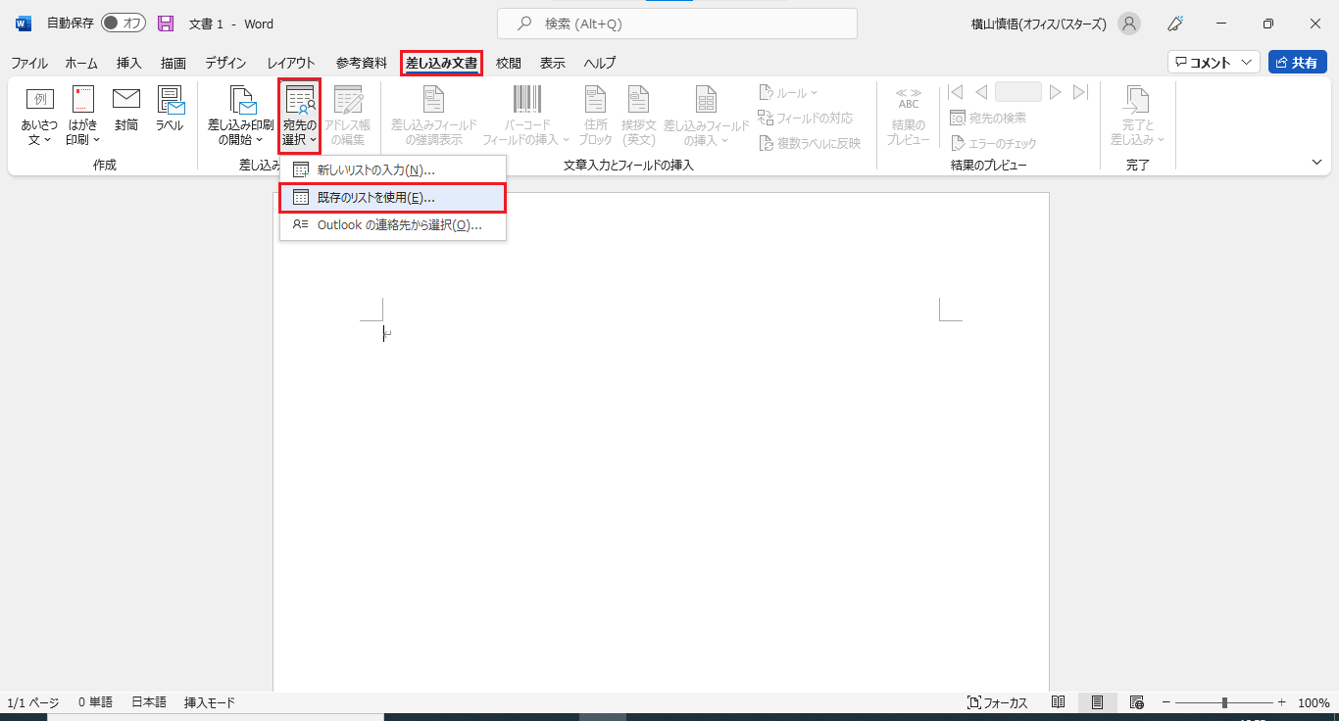The width and height of the screenshot is (1339, 721).
Task: Open the Review (校閲) ribbon tab
Action: coord(508,63)
